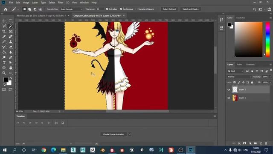Open the Filter menu
The height and width of the screenshot is (154, 273).
point(61,3)
